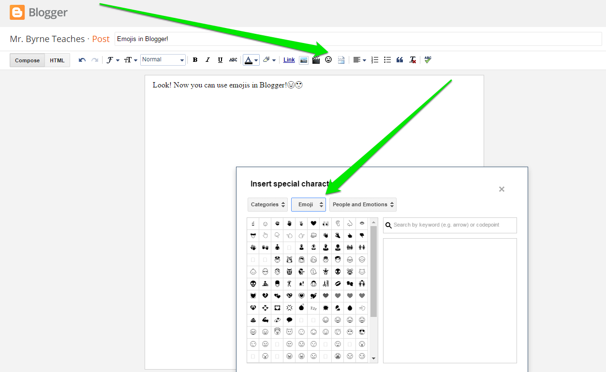Screen dimensions: 606x372
Task: Click the redo arrow in the toolbar
Action: pyautogui.click(x=95, y=60)
